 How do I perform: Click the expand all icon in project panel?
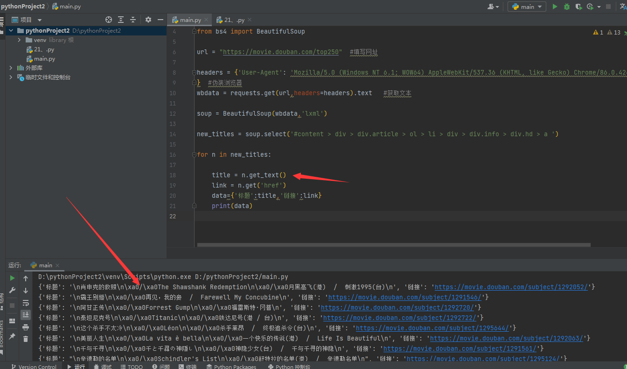click(x=121, y=20)
